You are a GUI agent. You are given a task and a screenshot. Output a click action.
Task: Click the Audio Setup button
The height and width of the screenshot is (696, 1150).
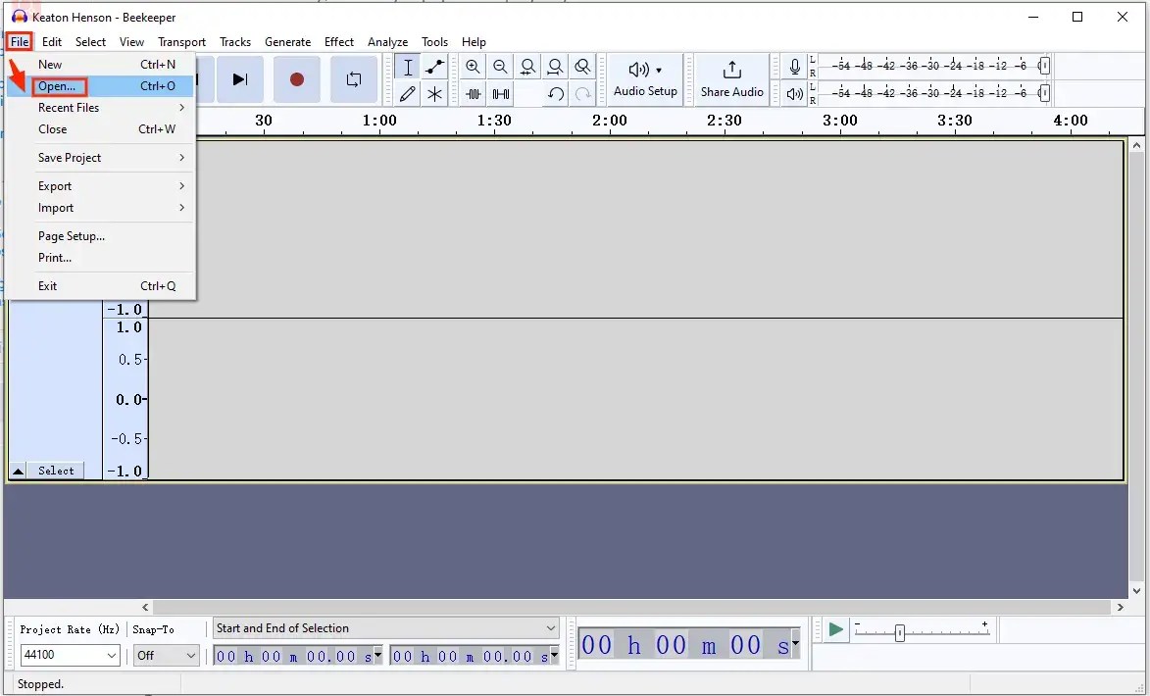645,79
